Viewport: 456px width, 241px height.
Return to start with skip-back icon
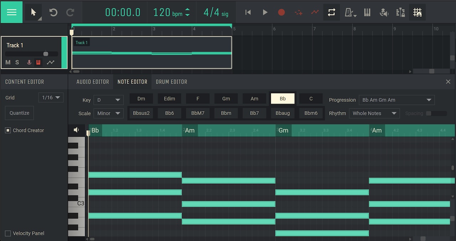[248, 12]
